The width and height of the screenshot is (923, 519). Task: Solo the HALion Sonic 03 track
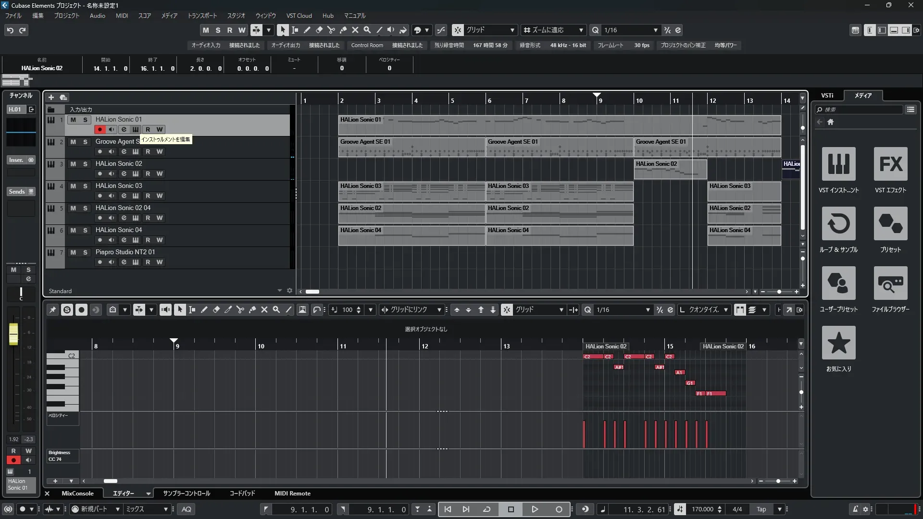(85, 186)
